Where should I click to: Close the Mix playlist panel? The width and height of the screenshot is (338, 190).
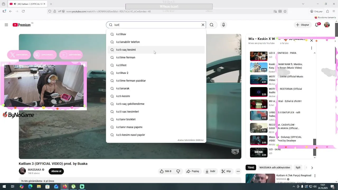tap(312, 40)
